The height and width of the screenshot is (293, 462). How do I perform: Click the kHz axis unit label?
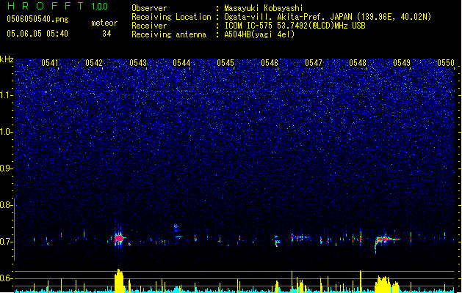[7, 59]
